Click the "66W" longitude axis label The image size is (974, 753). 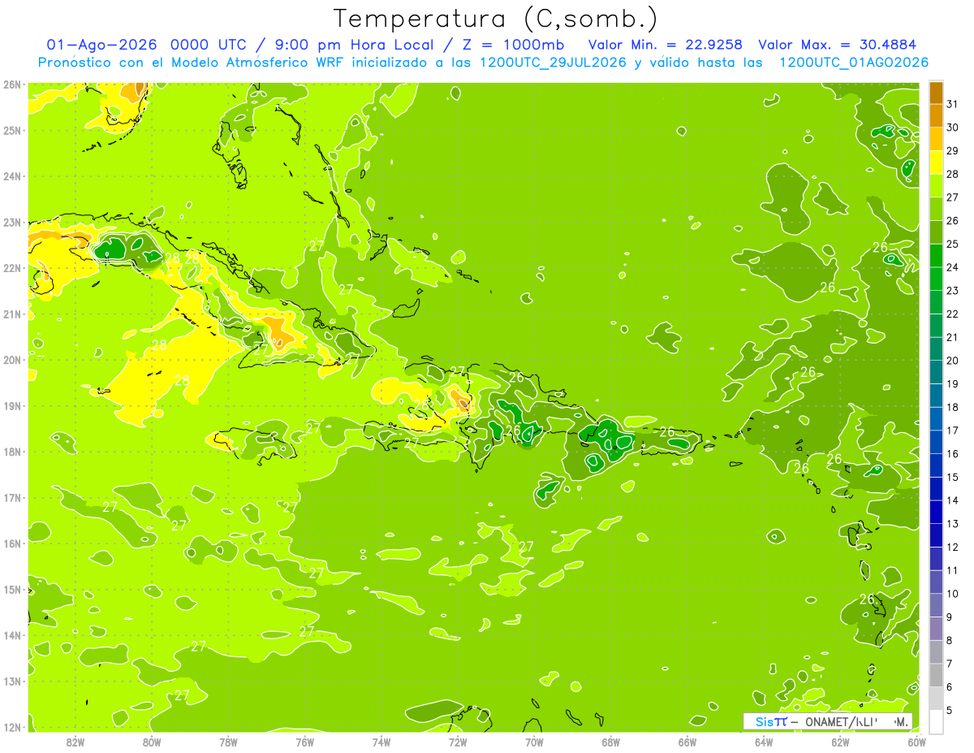[x=687, y=742]
